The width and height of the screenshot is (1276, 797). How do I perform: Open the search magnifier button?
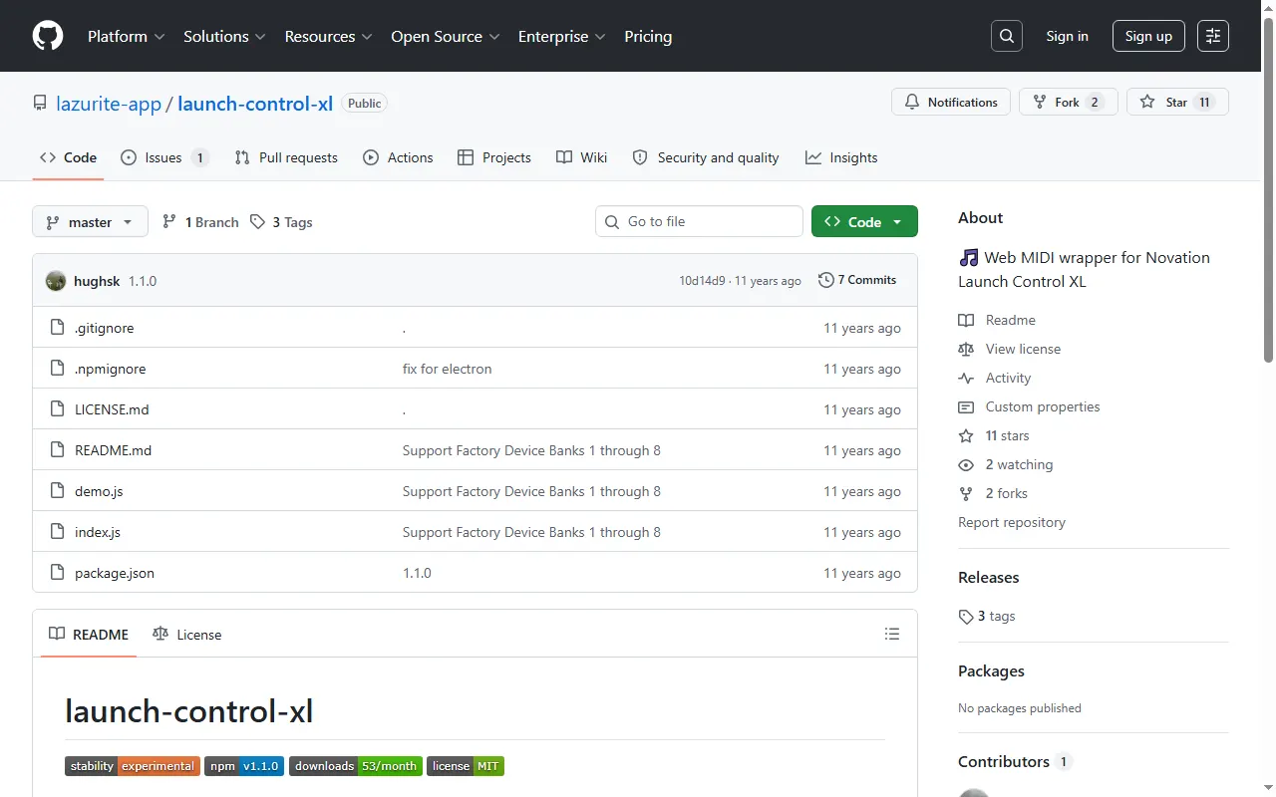1007,36
